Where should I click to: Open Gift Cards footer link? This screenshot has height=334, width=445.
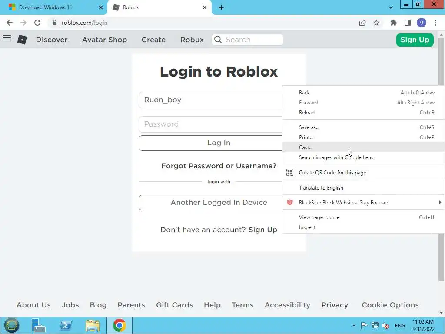[x=175, y=305]
